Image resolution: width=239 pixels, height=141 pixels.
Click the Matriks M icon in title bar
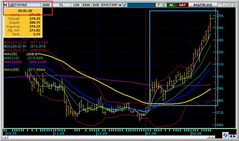[5, 5]
